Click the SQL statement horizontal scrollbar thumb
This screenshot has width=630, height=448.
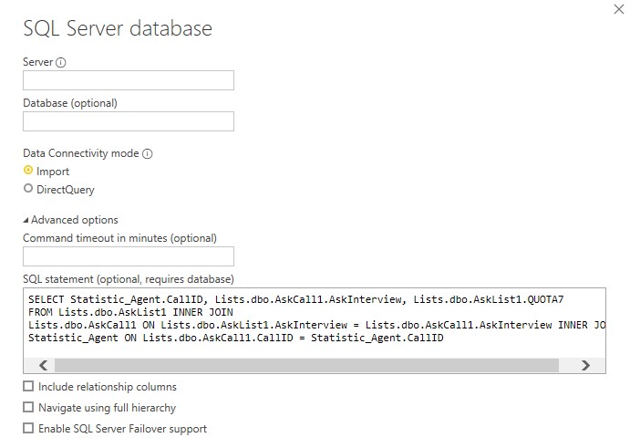(306, 366)
